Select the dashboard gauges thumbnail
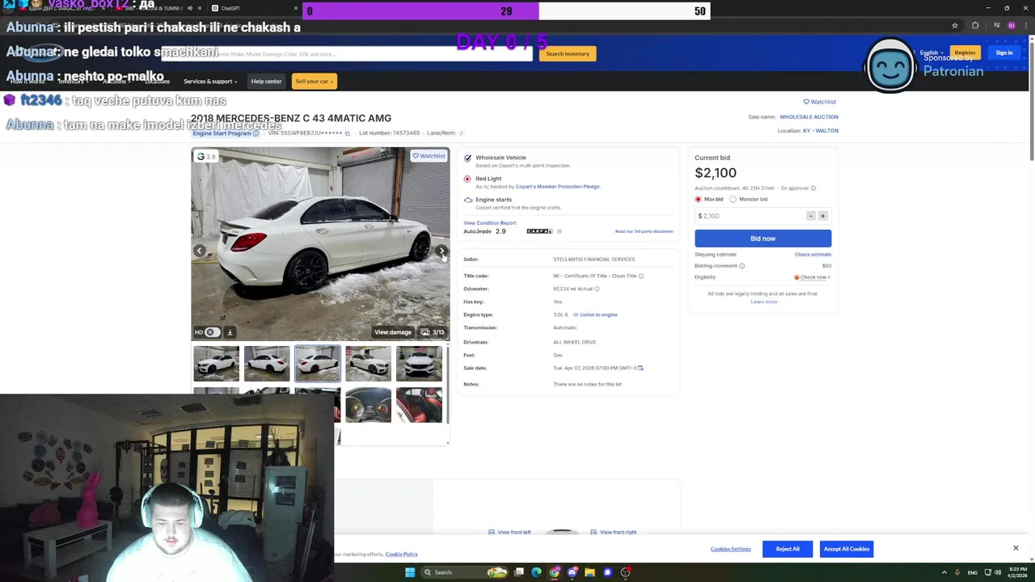Viewport: 1035px width, 582px height. 368,405
